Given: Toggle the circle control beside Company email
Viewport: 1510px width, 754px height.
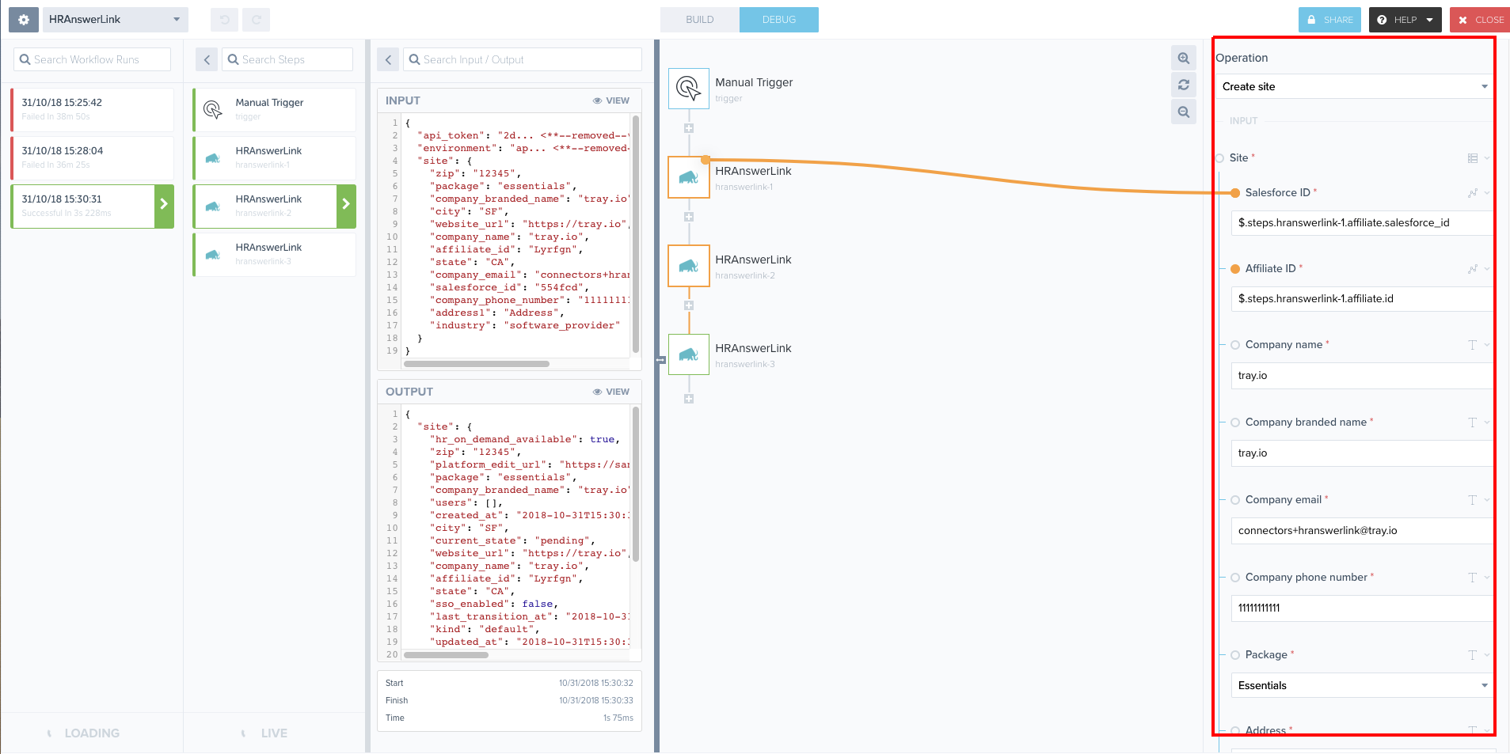Looking at the screenshot, I should coord(1235,499).
